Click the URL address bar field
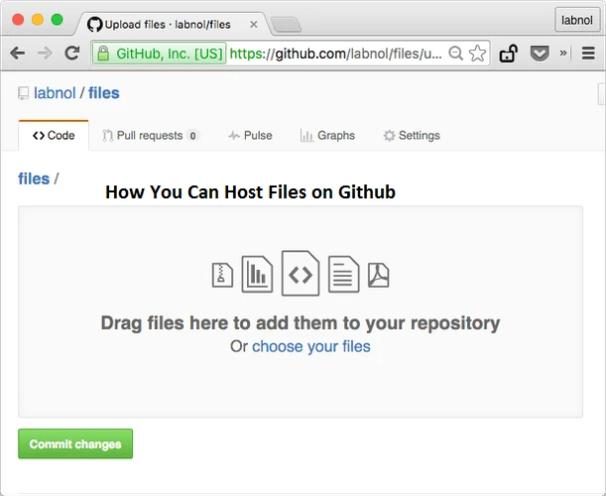The width and height of the screenshot is (606, 496). (337, 54)
